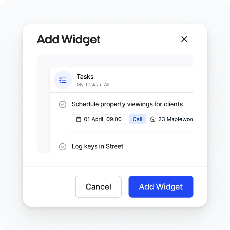The image size is (230, 230).
Task: Mark Schedule property viewings task complete
Action: [x=63, y=105]
